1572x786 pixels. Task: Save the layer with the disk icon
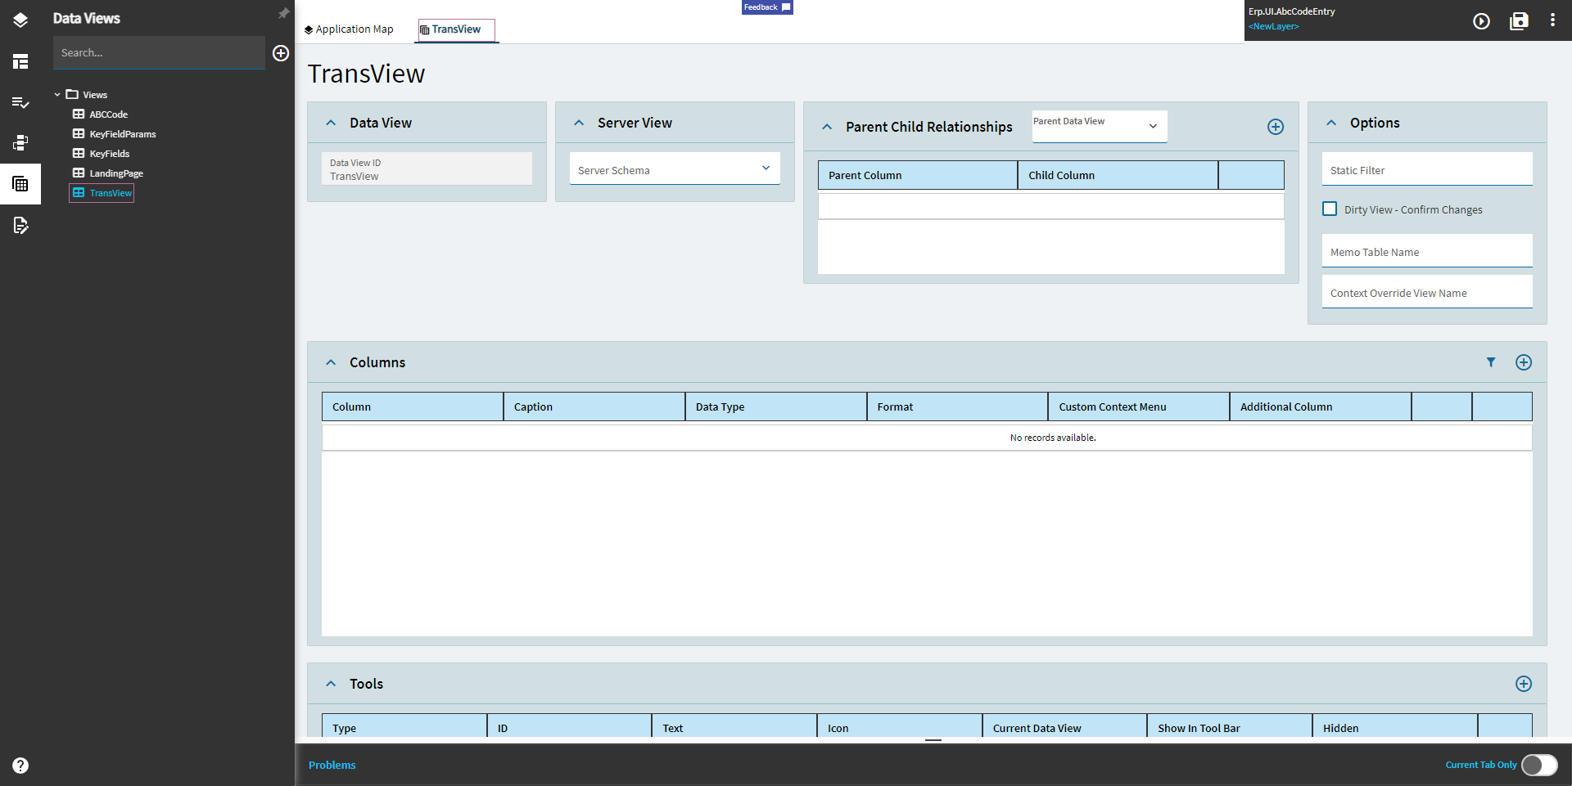pyautogui.click(x=1519, y=21)
